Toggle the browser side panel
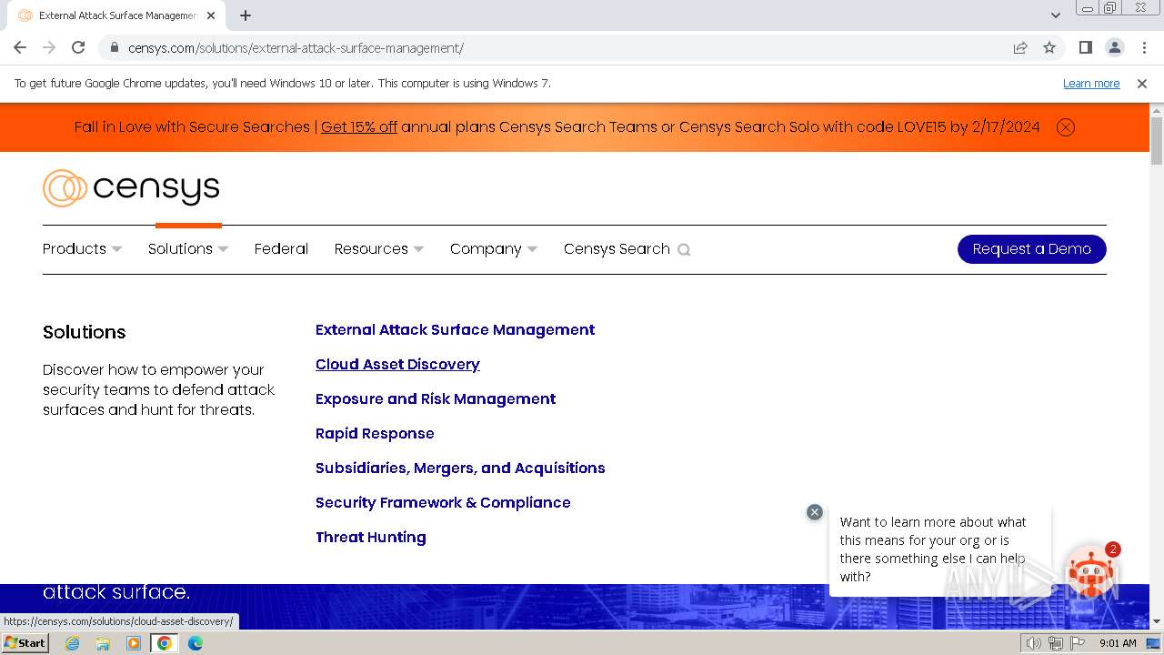Image resolution: width=1164 pixels, height=655 pixels. 1086,47
